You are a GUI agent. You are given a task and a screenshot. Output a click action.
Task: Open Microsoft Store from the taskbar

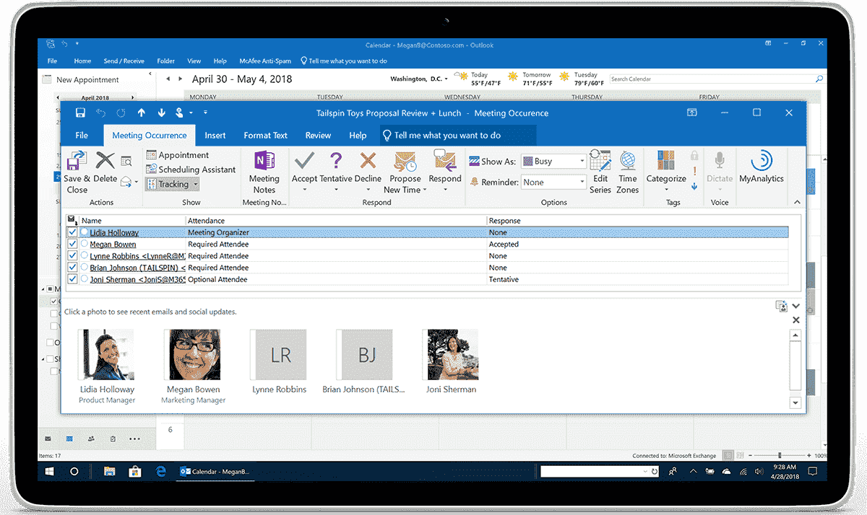pos(134,471)
